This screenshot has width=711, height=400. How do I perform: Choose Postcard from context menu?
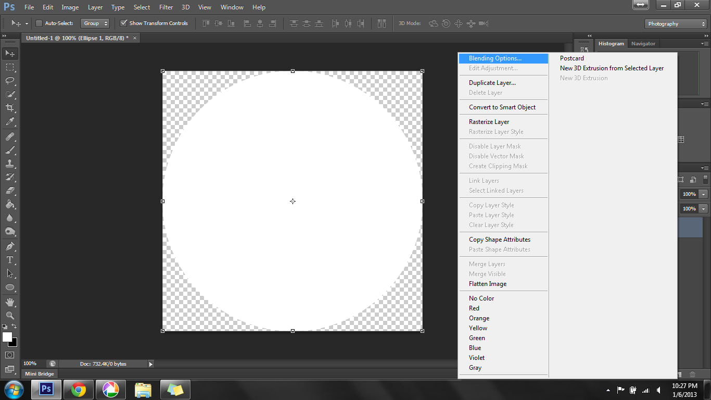[x=613, y=58]
